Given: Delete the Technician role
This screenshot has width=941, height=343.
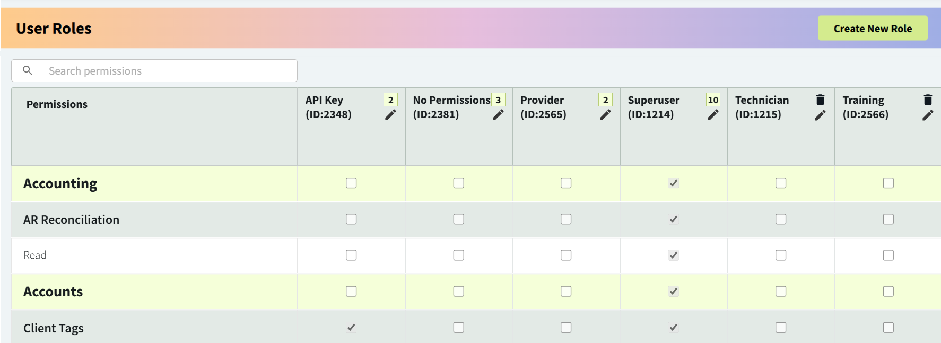Looking at the screenshot, I should tap(820, 98).
